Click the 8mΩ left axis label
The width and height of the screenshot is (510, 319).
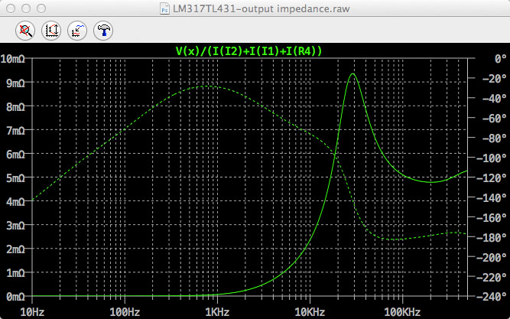click(x=15, y=107)
